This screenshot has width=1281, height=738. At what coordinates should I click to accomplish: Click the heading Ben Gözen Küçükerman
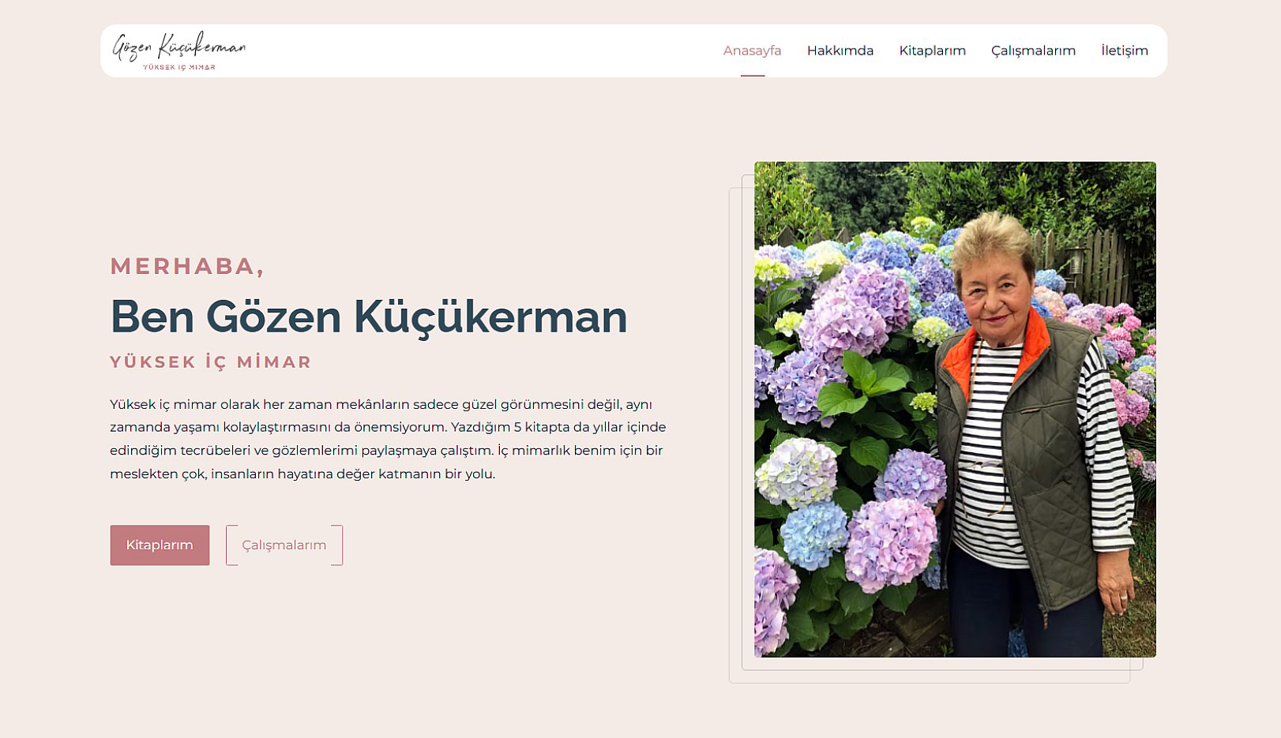[368, 317]
